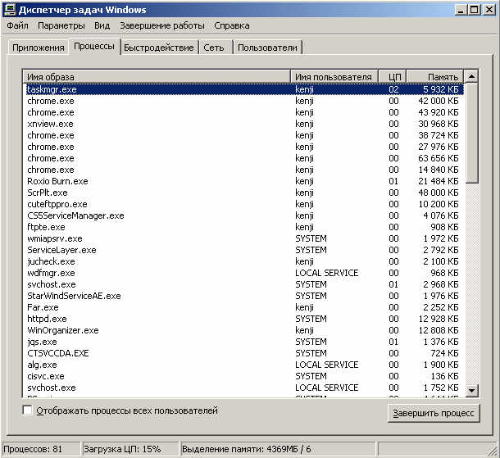Image resolution: width=500 pixels, height=458 pixels.
Task: Select the jqs.exe process
Action: tap(244, 342)
